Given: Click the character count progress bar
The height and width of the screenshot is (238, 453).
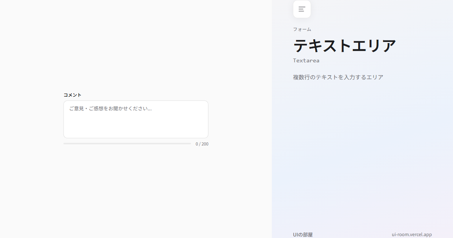Looking at the screenshot, I should 127,144.
